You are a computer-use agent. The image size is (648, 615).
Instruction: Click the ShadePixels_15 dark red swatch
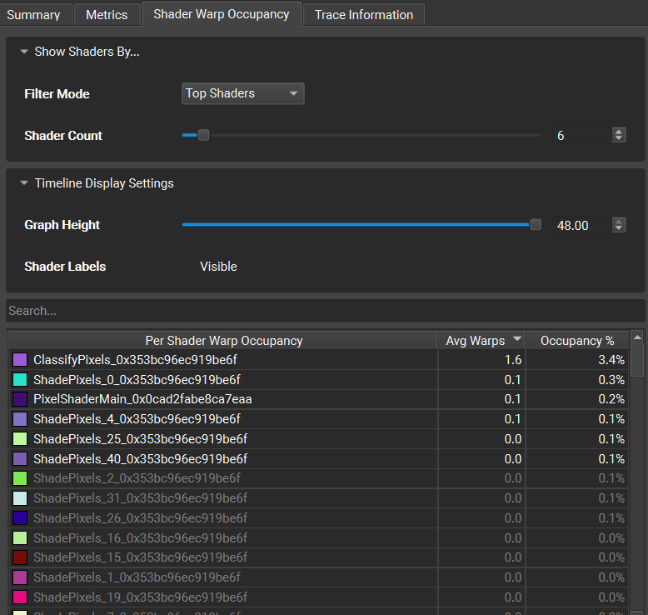tap(20, 557)
